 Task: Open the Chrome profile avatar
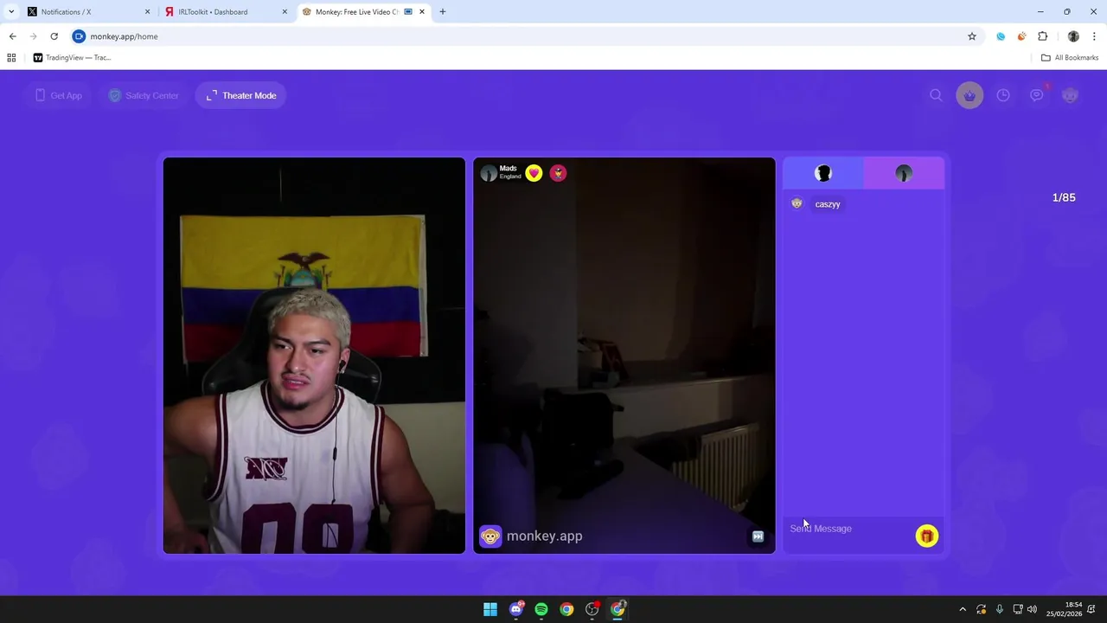(1073, 36)
